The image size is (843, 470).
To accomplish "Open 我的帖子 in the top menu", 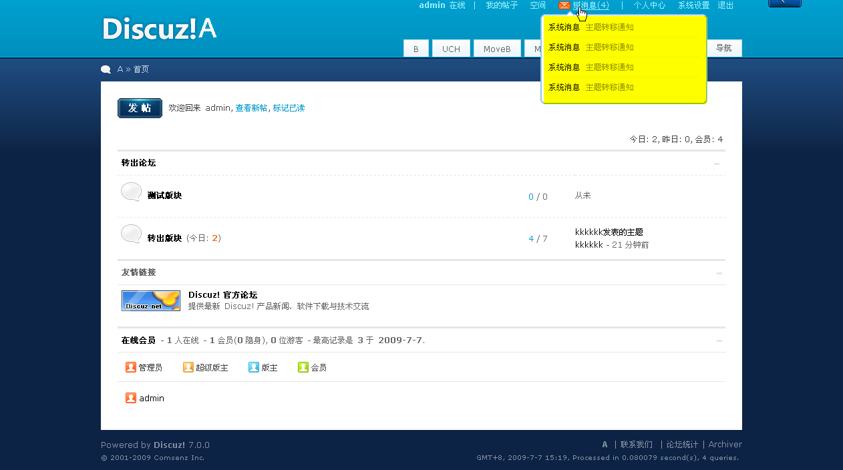I will click(502, 5).
